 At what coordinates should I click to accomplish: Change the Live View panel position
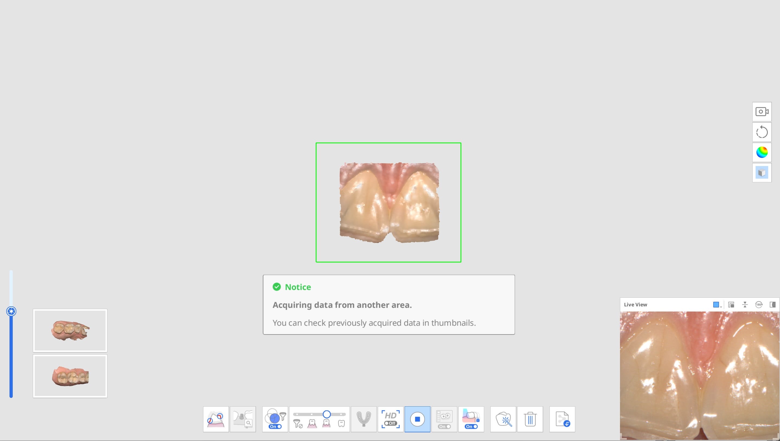731,304
